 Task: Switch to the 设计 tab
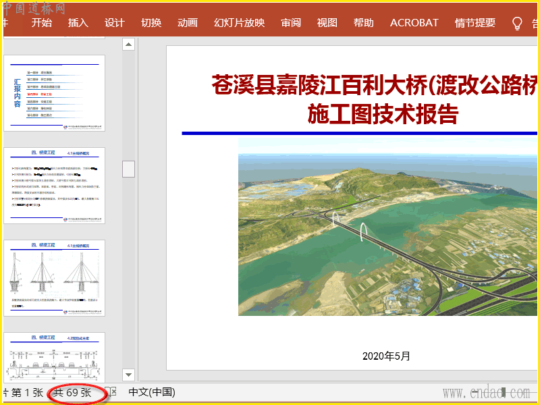click(115, 23)
